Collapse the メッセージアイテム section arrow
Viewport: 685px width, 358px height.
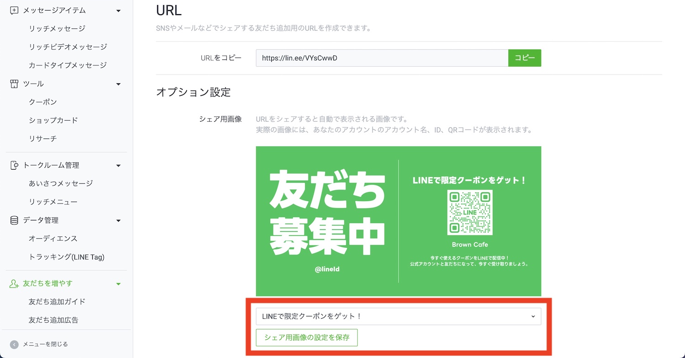click(118, 11)
